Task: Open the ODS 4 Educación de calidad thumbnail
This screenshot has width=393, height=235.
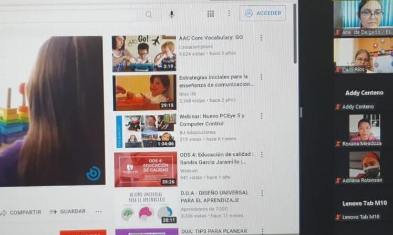Action: click(146, 169)
